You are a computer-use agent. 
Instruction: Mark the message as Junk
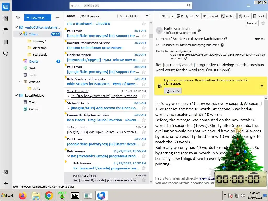pyautogui.click(x=244, y=16)
